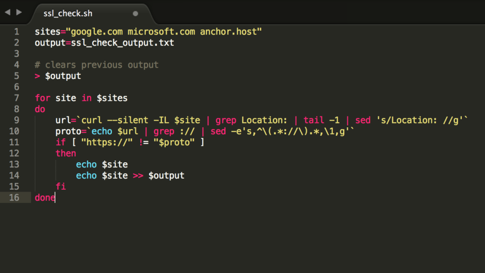Click the "then" keyword on line 12

(65, 153)
